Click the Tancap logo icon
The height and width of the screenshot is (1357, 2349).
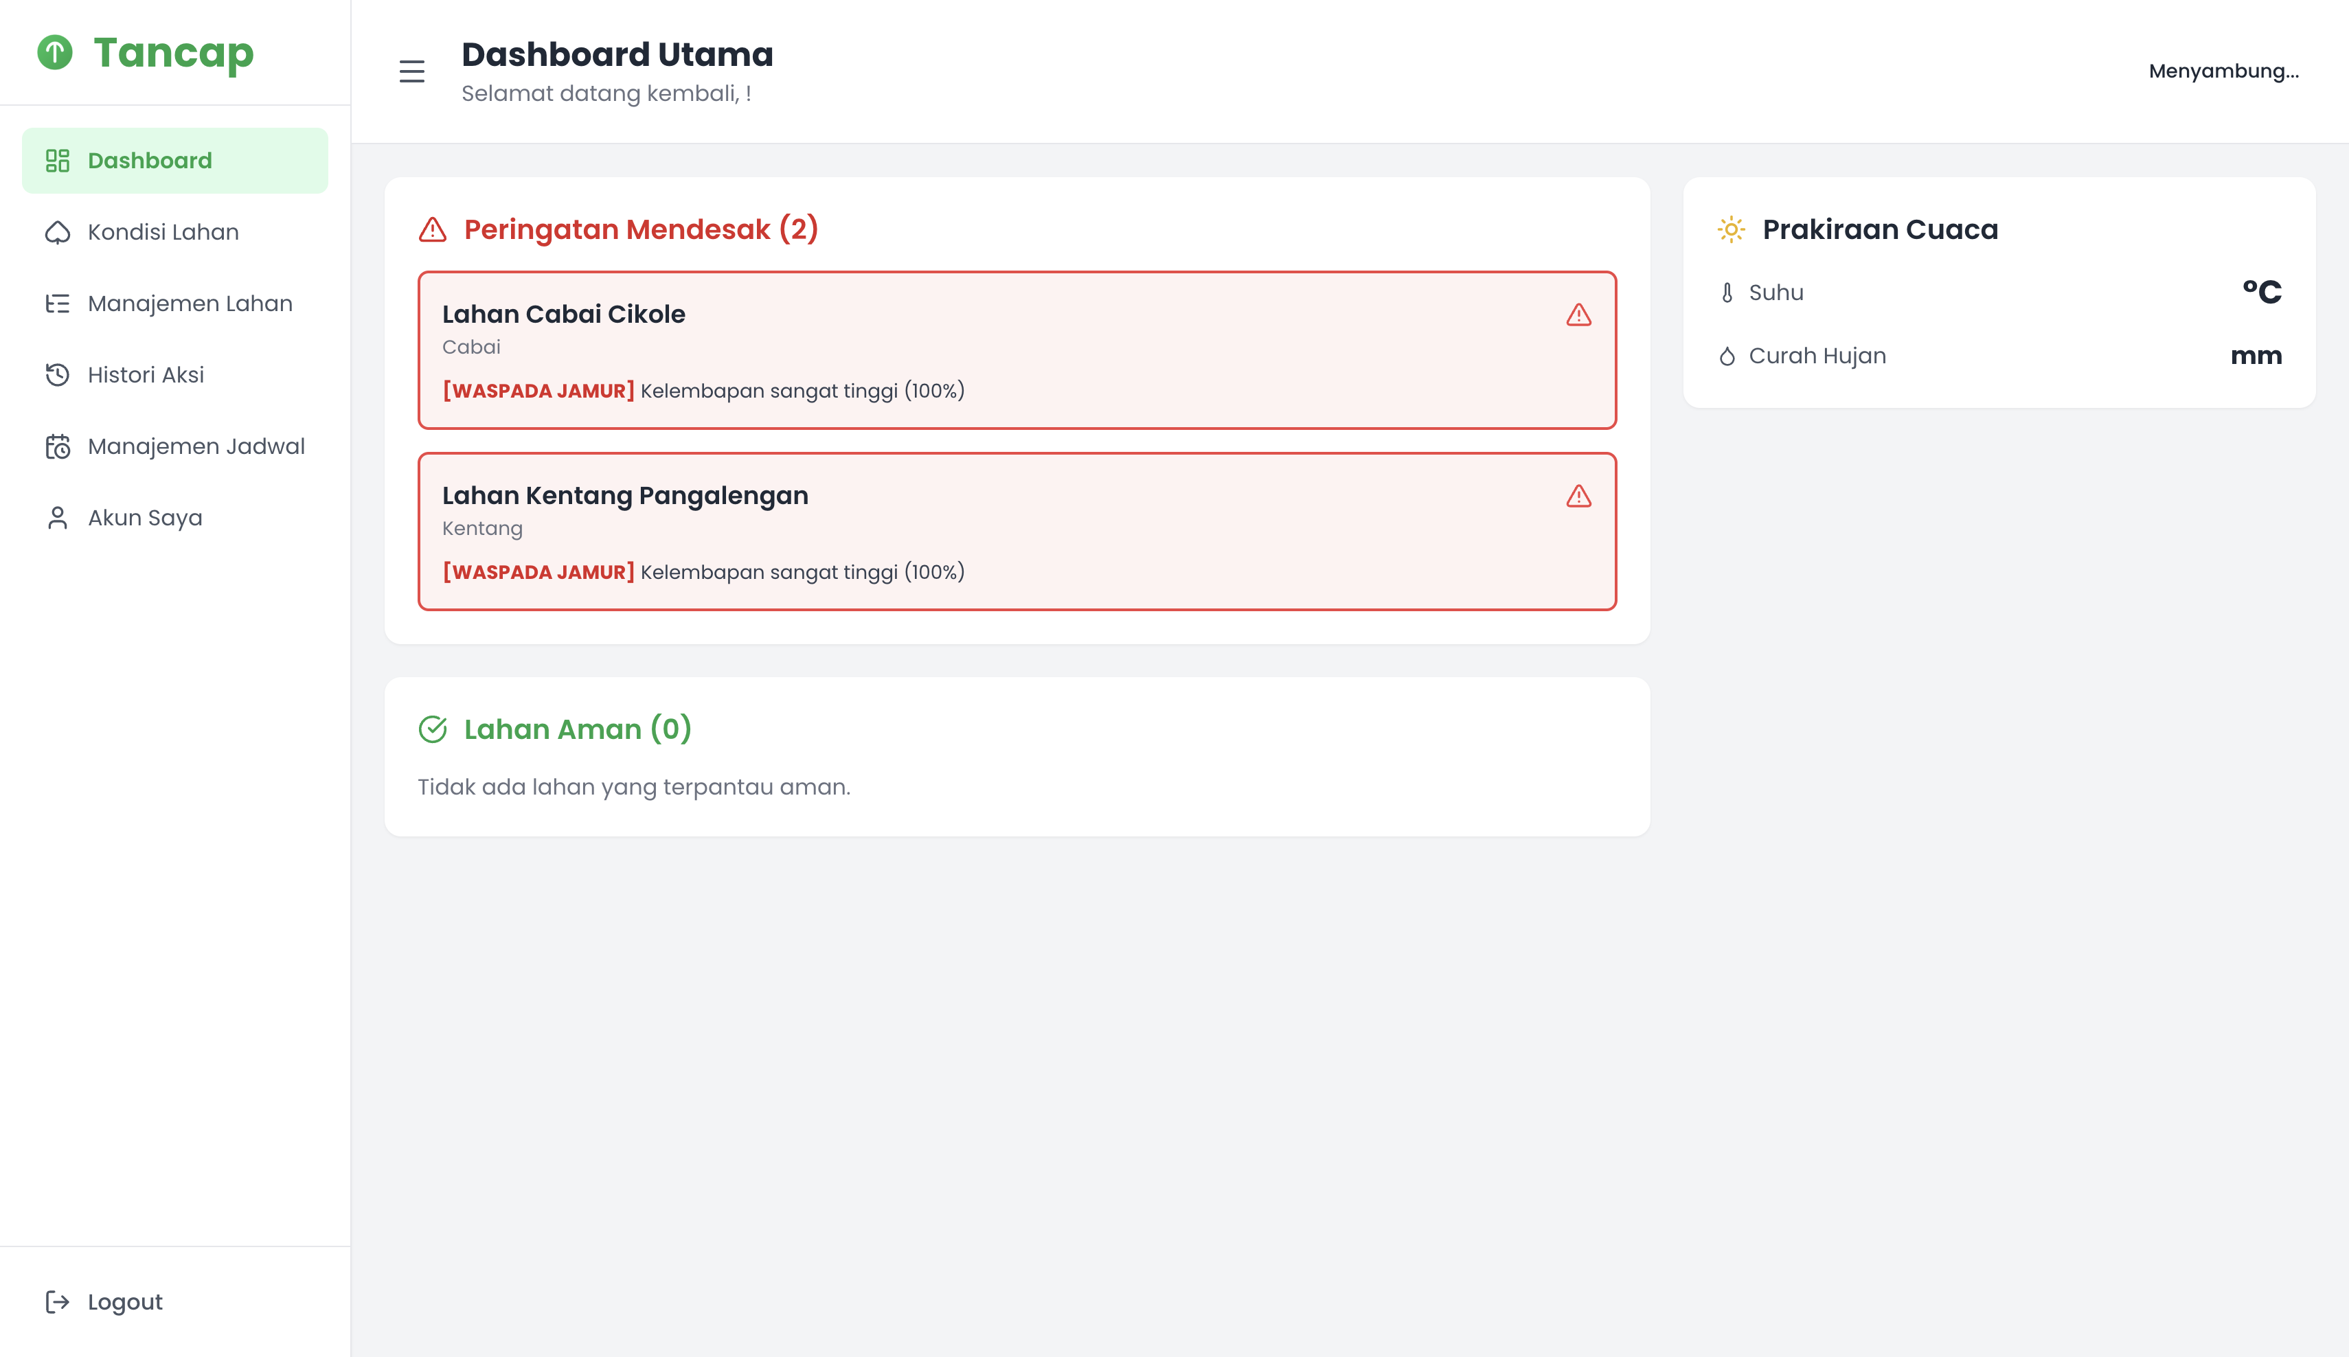[x=56, y=53]
